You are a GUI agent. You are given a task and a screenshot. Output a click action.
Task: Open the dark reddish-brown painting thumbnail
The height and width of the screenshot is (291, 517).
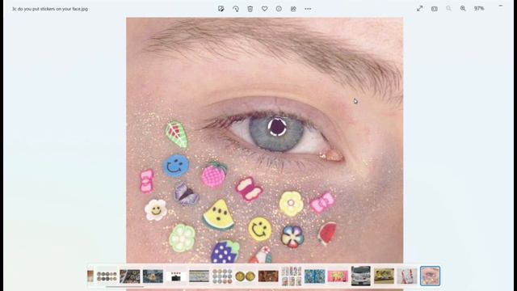click(x=268, y=276)
